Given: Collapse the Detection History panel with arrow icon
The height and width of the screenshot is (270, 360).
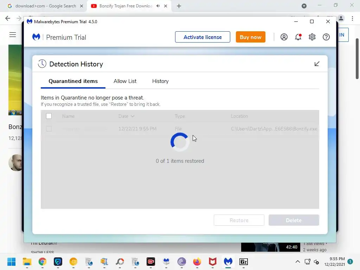Looking at the screenshot, I should (317, 64).
